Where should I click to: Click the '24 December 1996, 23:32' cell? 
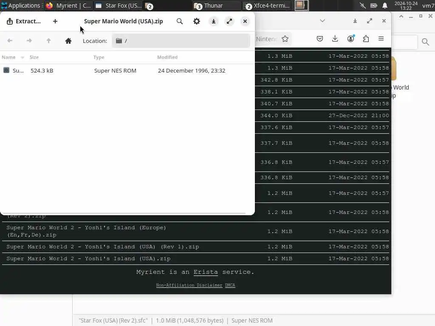tap(192, 71)
